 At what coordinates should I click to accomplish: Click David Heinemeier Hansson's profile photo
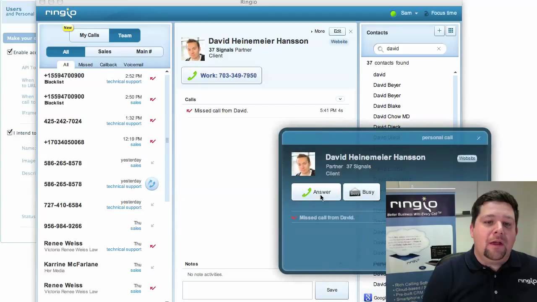193,49
